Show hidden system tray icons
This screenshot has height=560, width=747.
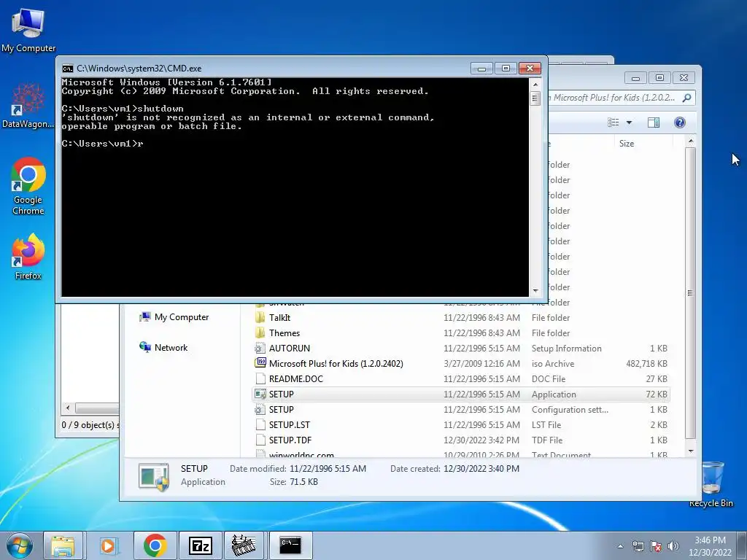(620, 546)
